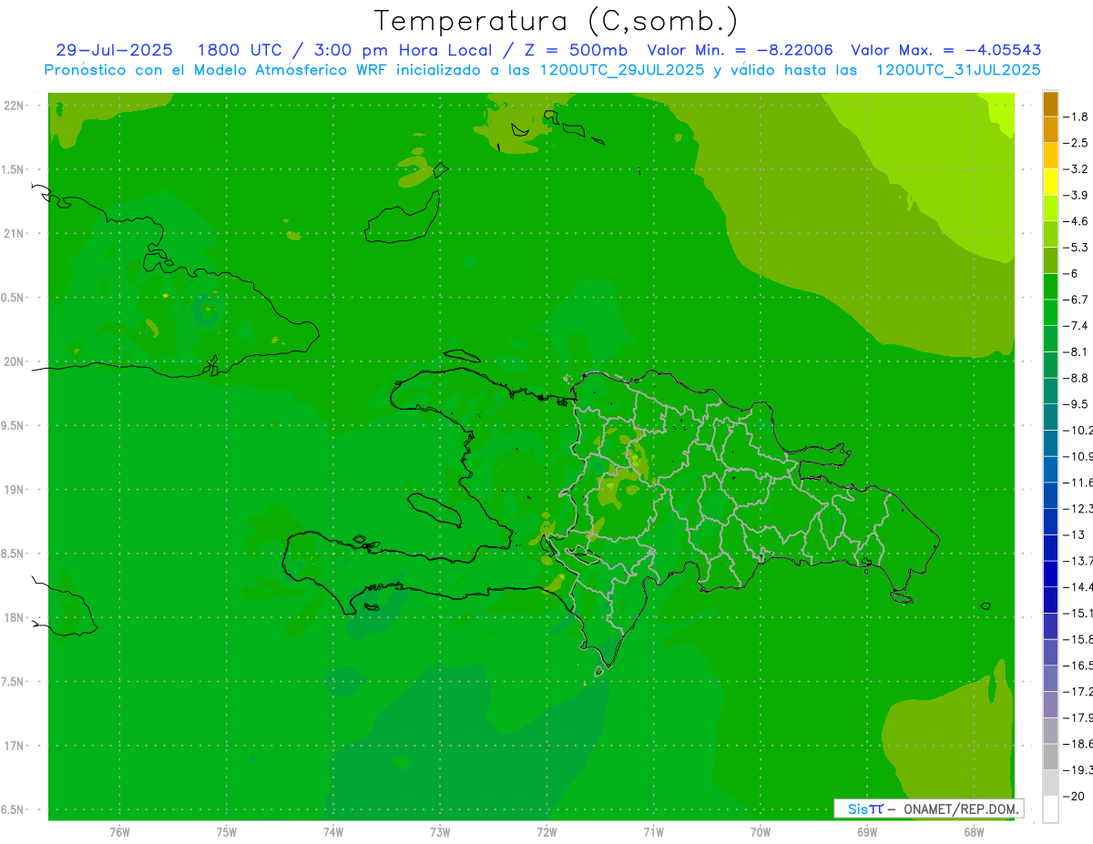Click the title 'Temperatura (C,somb.)'
This screenshot has width=1093, height=844.
556,20
